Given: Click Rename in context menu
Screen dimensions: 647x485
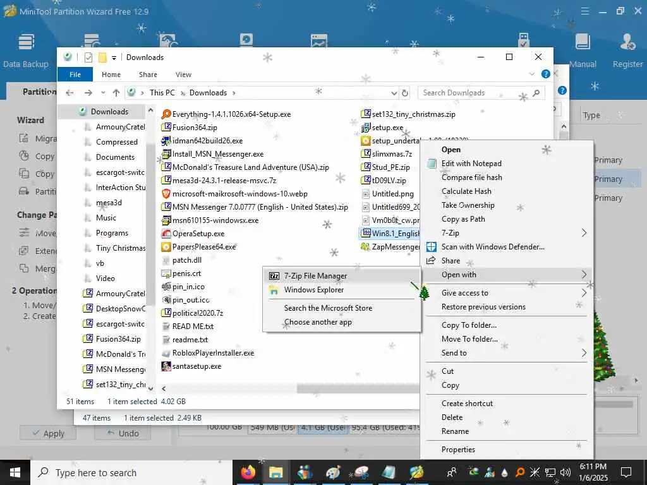Looking at the screenshot, I should pyautogui.click(x=507, y=431).
